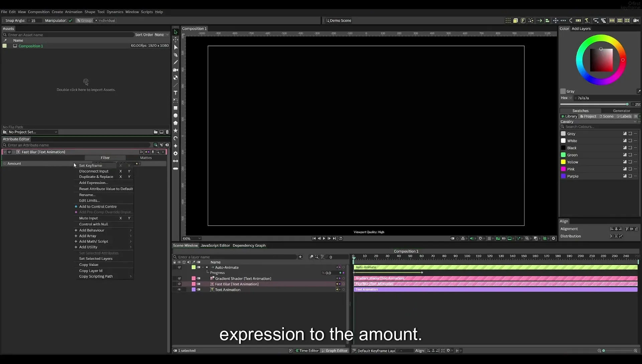Viewport: 642px width, 364px height.
Task: Click the add layer plus button
Action: coord(300,257)
